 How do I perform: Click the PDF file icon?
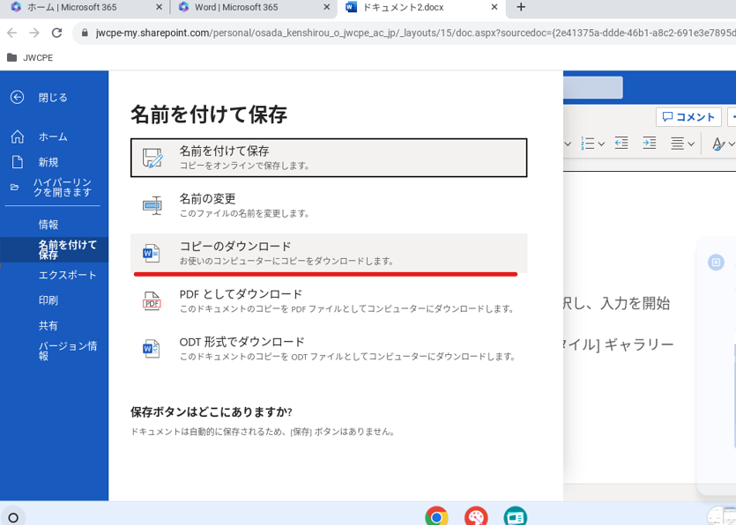point(151,301)
